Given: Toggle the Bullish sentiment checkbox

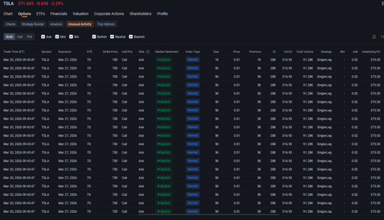Looking at the screenshot, I should [x=94, y=36].
